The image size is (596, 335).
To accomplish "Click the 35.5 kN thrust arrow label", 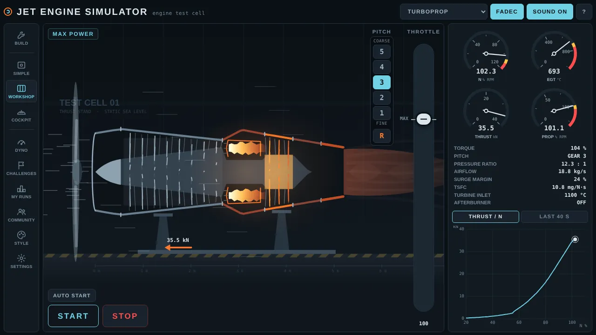I will [x=178, y=240].
